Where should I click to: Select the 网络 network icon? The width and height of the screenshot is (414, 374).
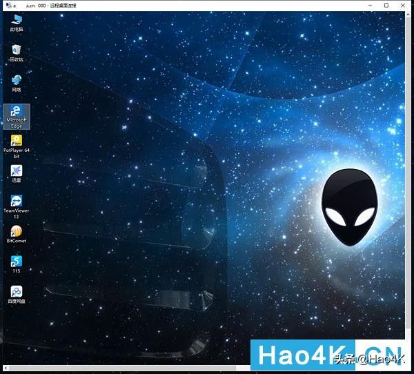pyautogui.click(x=17, y=83)
